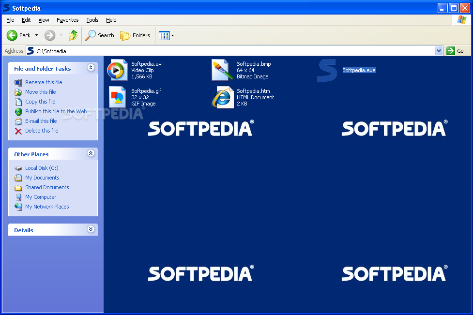Viewport: 473px width, 315px height.
Task: Open the Help menu
Action: (111, 20)
